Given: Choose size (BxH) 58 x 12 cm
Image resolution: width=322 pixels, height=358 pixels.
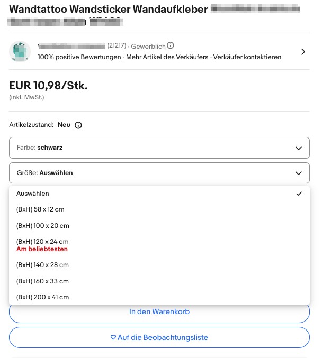Looking at the screenshot, I should click(40, 209).
